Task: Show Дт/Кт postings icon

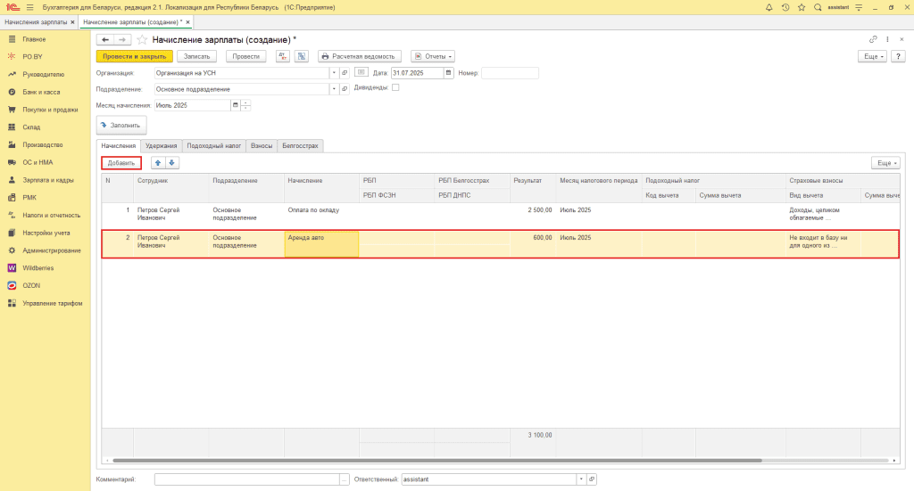Action: point(282,56)
